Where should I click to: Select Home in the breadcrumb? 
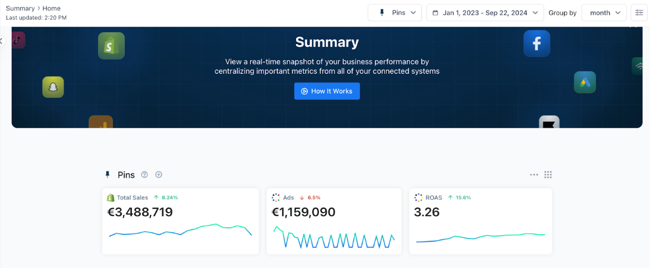(52, 8)
